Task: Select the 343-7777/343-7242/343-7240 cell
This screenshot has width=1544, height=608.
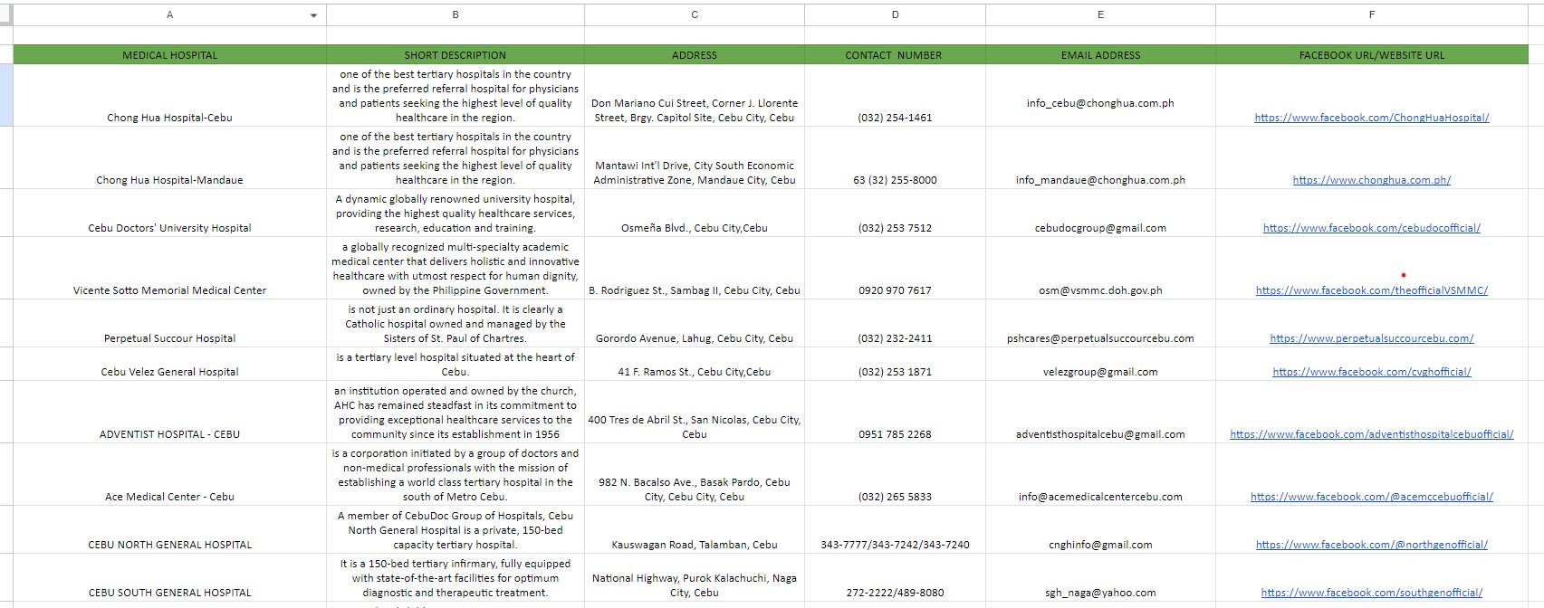Action: 895,530
